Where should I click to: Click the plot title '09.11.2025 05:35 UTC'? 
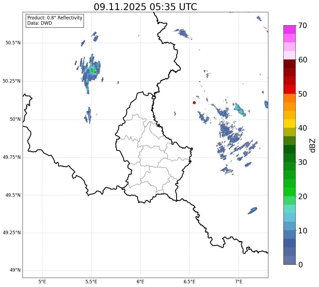point(145,7)
